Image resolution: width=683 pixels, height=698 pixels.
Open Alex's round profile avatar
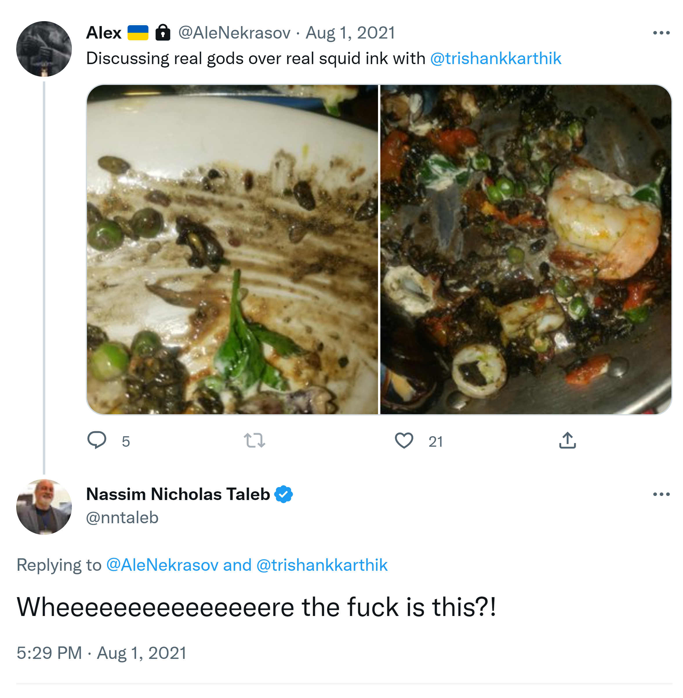tap(44, 49)
